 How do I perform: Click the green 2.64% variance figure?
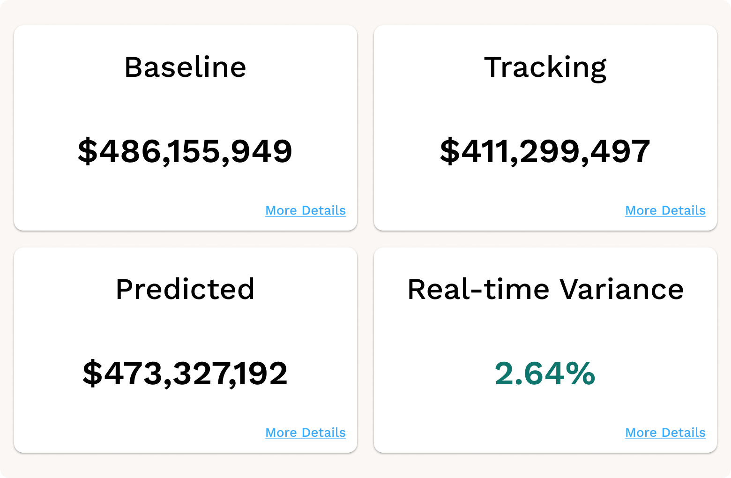[x=545, y=373]
